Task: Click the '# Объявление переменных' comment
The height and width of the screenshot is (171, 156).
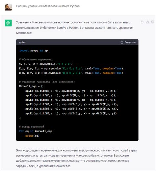Action: coord(36,60)
